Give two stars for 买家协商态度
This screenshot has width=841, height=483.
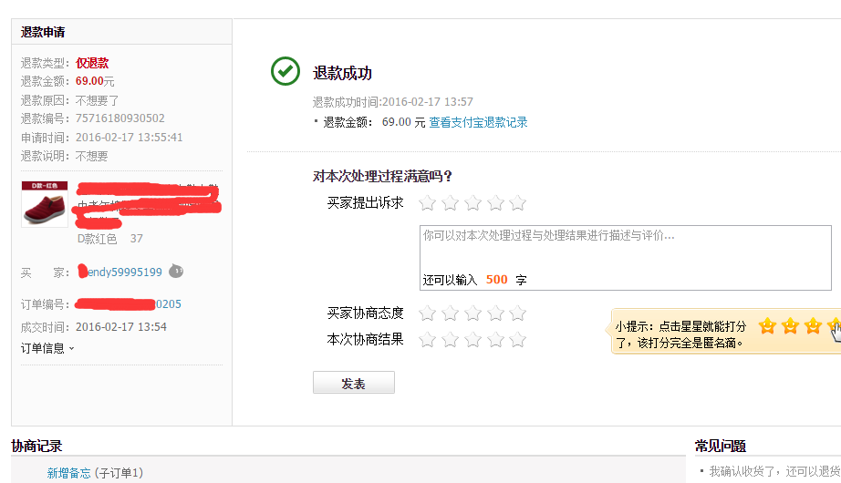tap(450, 313)
